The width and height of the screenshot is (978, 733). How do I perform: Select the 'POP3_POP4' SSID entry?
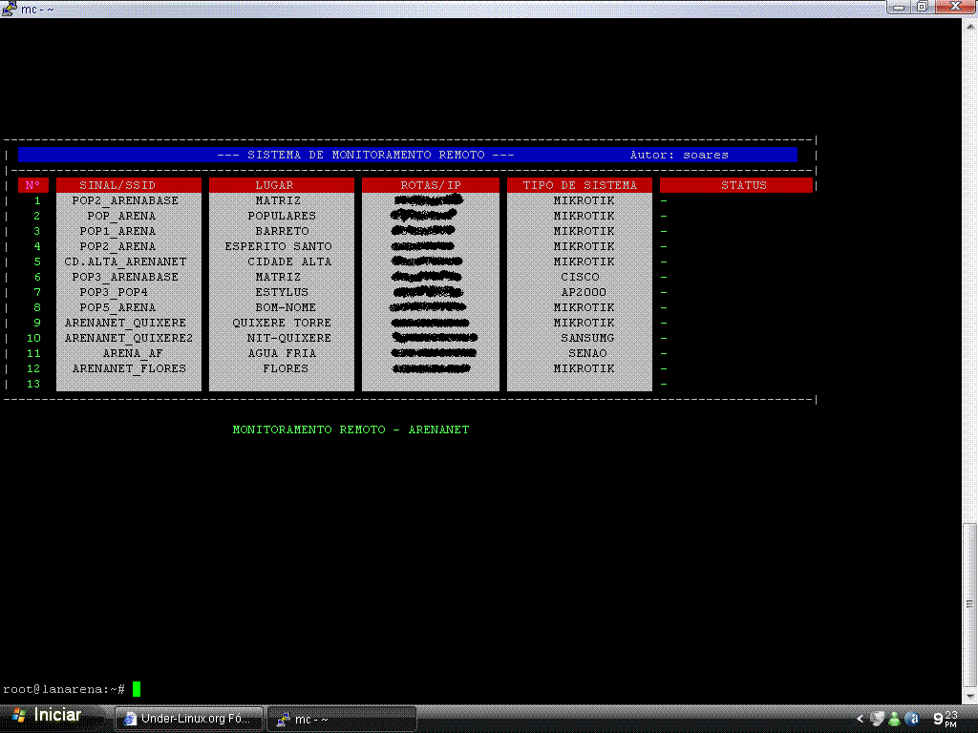[114, 292]
